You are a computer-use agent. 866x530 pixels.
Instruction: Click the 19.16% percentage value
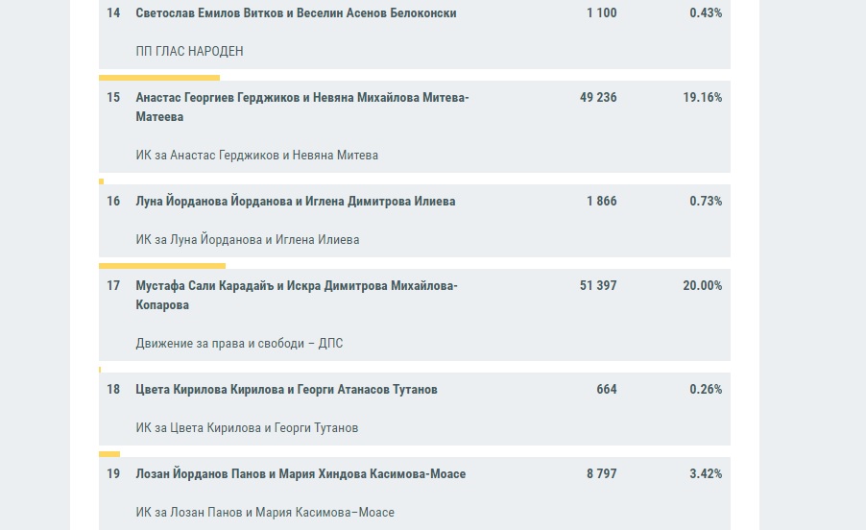(x=702, y=97)
